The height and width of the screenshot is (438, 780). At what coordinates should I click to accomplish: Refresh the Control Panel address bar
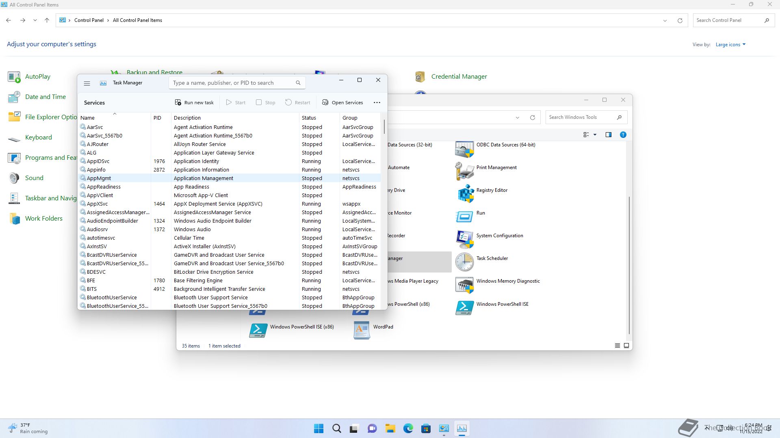pos(680,20)
